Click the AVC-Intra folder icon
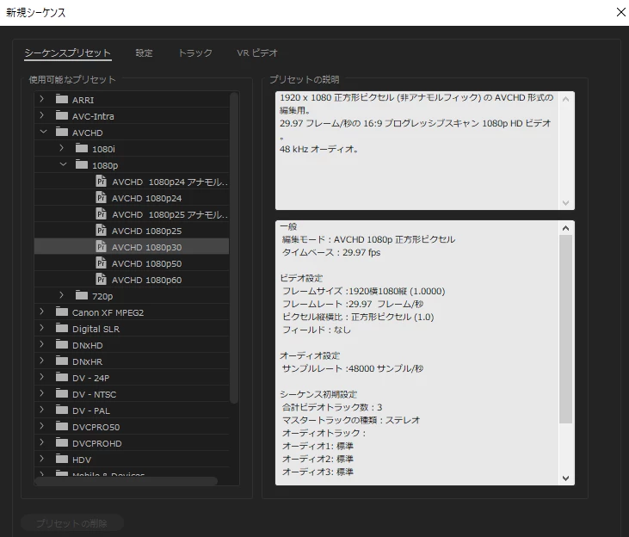Image resolution: width=629 pixels, height=537 pixels. [x=62, y=115]
